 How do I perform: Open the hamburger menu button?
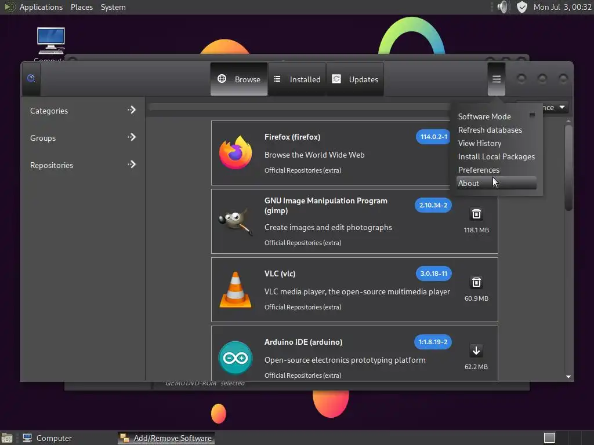tap(497, 79)
